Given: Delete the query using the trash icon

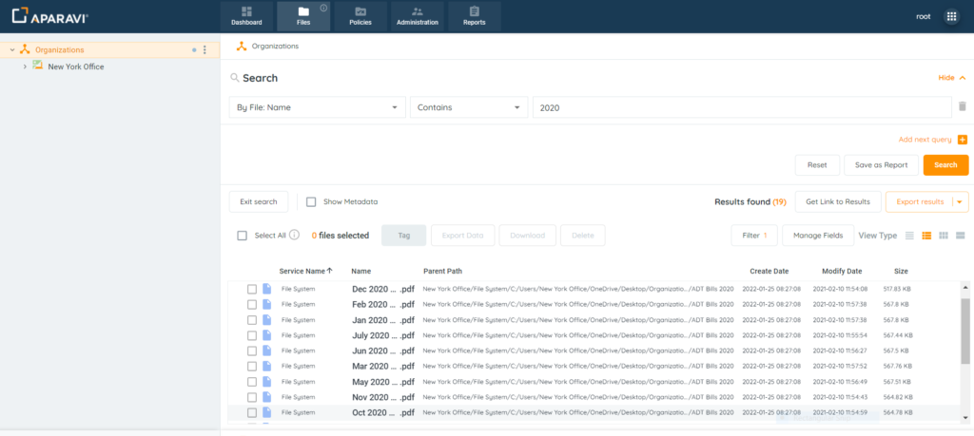Looking at the screenshot, I should point(962,107).
